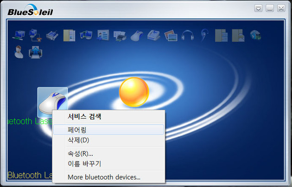The height and width of the screenshot is (187, 292).
Task: Open 속성(R)... from the context menu
Action: coord(108,154)
